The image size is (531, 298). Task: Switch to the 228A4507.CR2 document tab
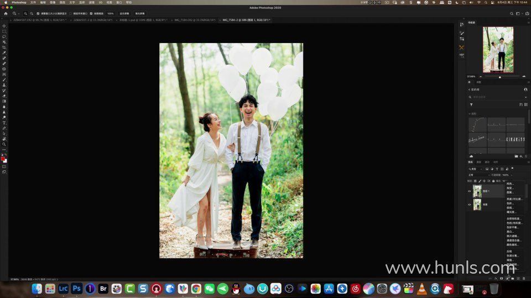point(38,20)
